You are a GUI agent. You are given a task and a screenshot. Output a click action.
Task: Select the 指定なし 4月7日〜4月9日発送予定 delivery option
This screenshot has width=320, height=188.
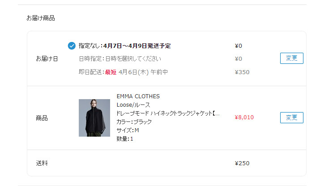(124, 46)
